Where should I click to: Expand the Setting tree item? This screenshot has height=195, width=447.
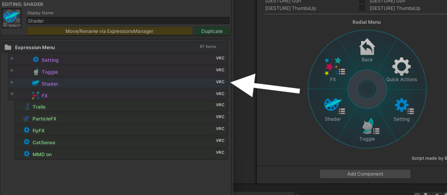pyautogui.click(x=12, y=58)
